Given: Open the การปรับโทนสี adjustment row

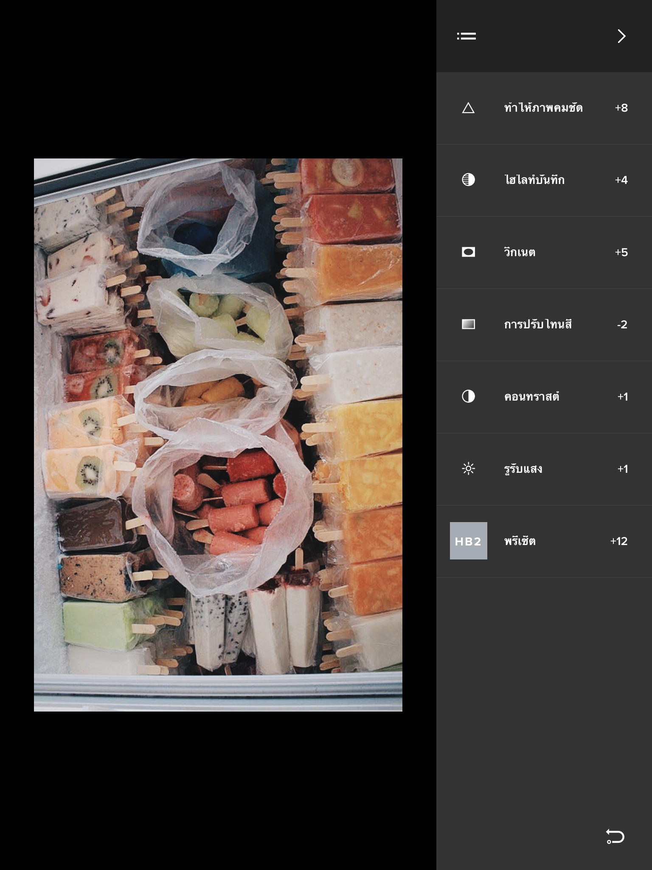Looking at the screenshot, I should tap(544, 325).
